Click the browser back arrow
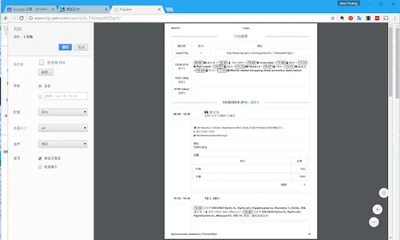The width and height of the screenshot is (400, 240). [x=6, y=18]
